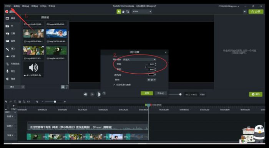Click the undo arrow in timeline toolbar
The width and height of the screenshot is (269, 148).
tap(6, 102)
